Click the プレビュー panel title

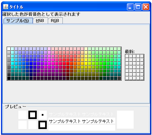[15, 107]
